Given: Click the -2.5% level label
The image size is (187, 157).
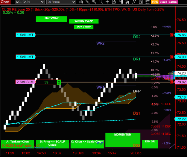Looking at the screenshot, I should click(154, 122).
